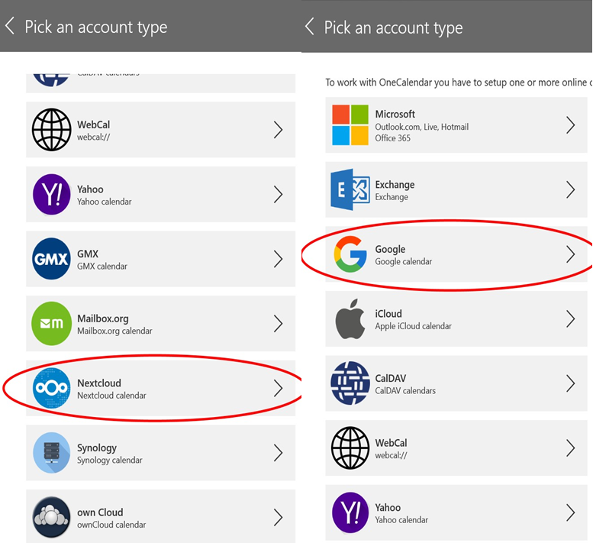Image resolution: width=593 pixels, height=543 pixels.
Task: Click the Apple iCloud logo
Action: [x=350, y=319]
